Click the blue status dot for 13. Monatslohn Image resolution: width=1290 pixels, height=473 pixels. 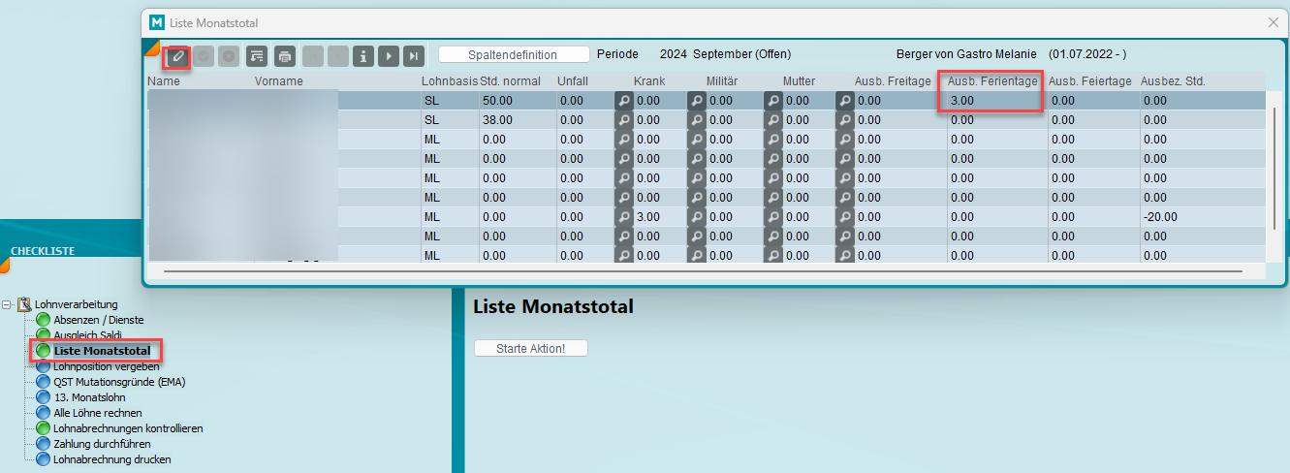43,397
